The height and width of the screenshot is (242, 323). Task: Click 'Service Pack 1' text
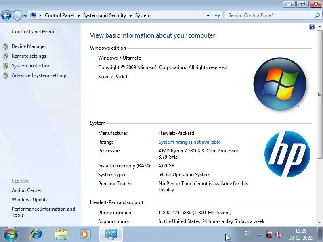pos(113,77)
